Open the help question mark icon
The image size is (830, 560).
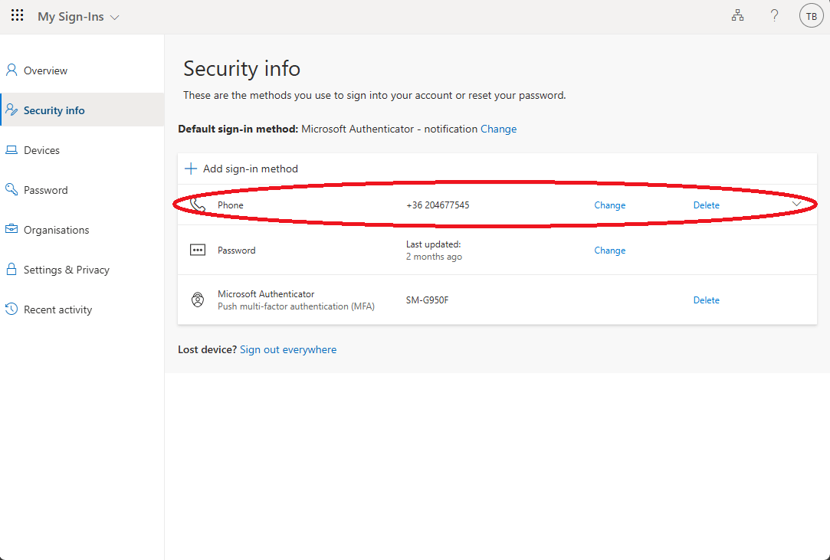775,16
